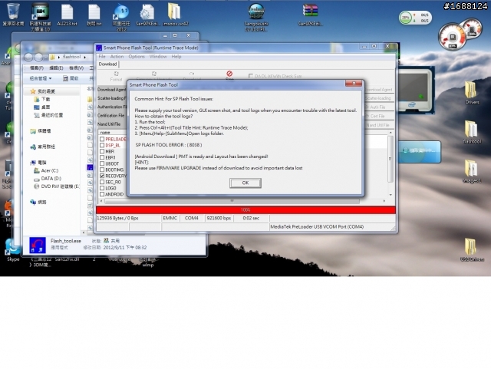Click the Explorer forward navigation arrow

coord(38,58)
